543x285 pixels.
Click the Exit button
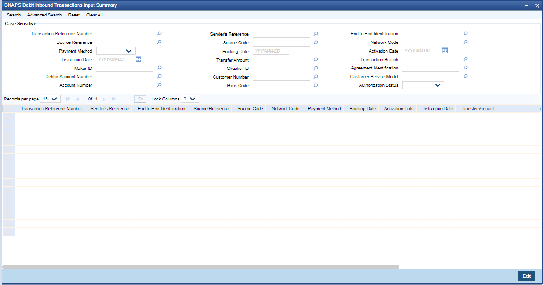pyautogui.click(x=527, y=276)
